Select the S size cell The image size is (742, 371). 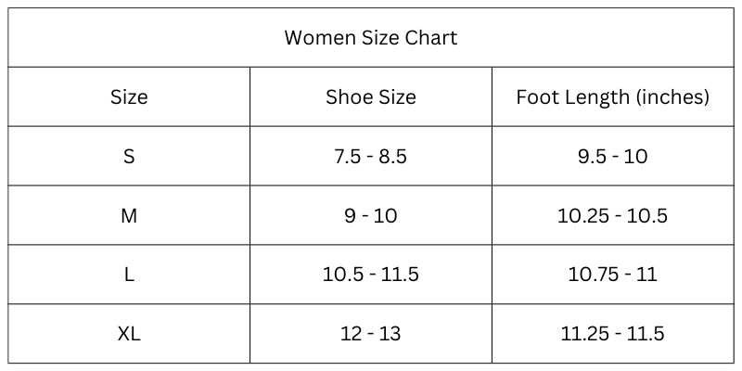(x=129, y=156)
